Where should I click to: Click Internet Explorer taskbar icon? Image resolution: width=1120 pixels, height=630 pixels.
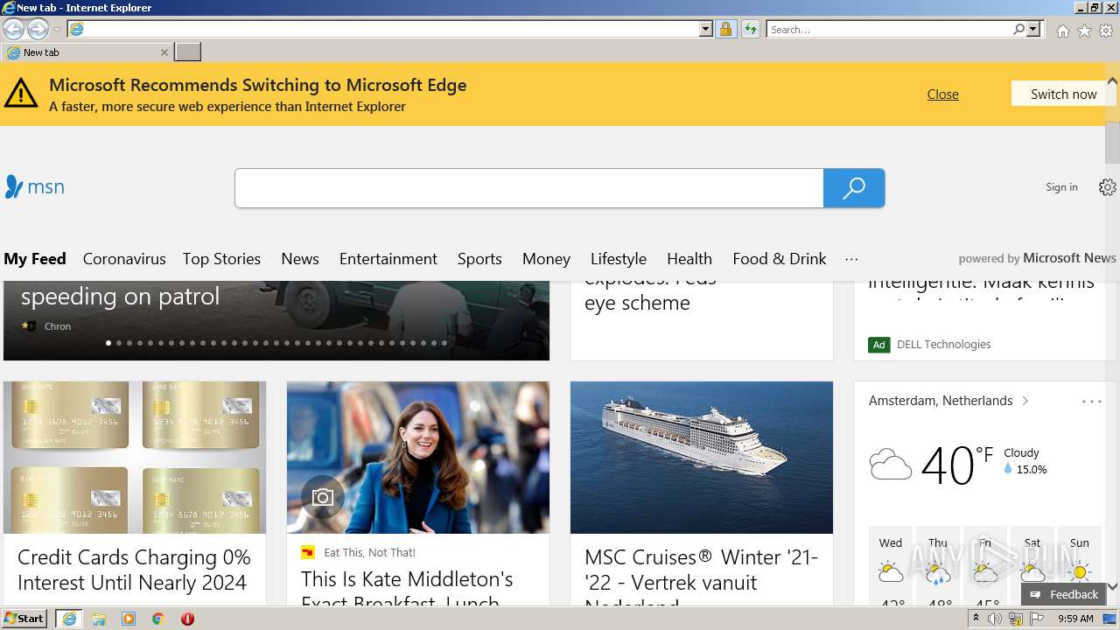click(x=68, y=619)
